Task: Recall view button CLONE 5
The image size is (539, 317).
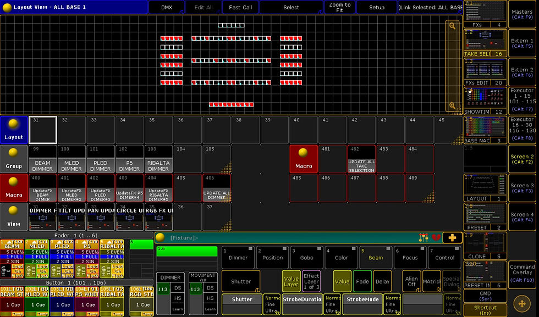Action: 485,246
